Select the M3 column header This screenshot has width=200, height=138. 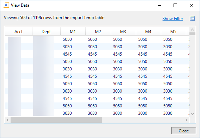coord(123,31)
